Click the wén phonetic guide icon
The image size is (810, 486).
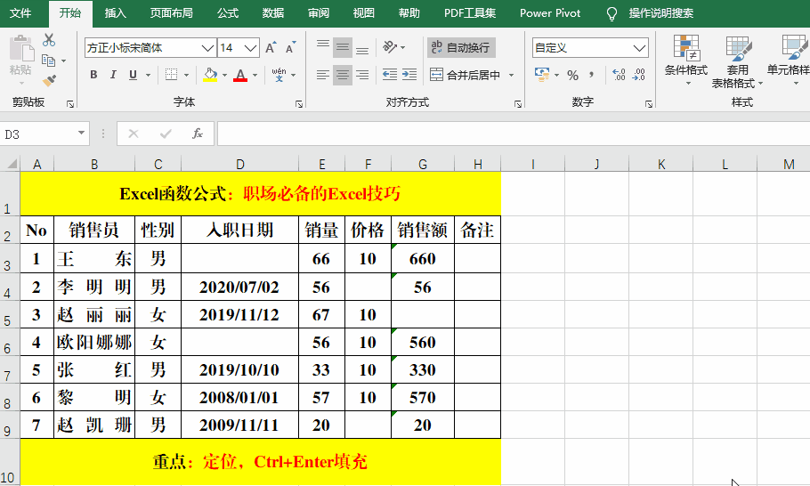(x=279, y=75)
